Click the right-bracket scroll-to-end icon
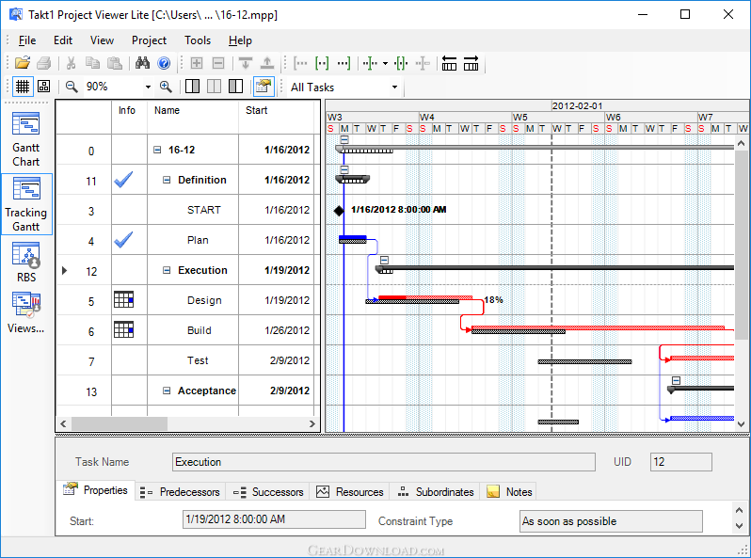Viewport: 751px width, 558px height. 344,63
